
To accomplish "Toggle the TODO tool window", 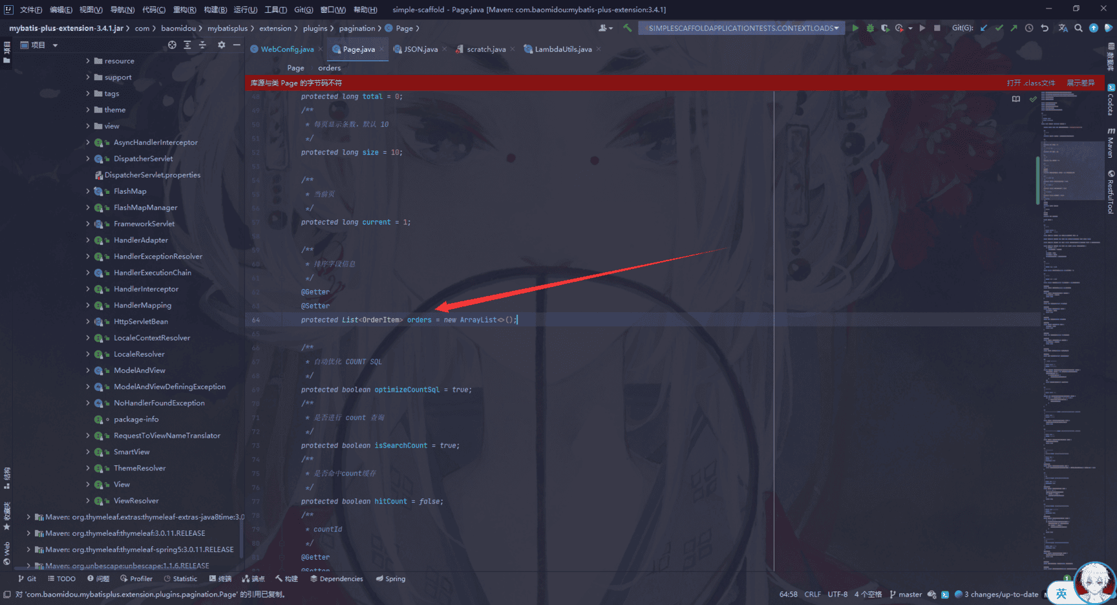I will [61, 579].
